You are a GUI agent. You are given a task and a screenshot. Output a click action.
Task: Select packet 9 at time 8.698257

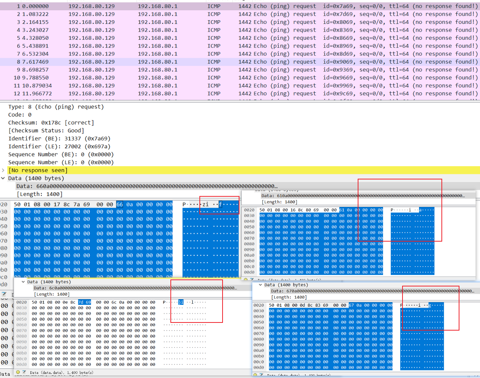tap(240, 70)
